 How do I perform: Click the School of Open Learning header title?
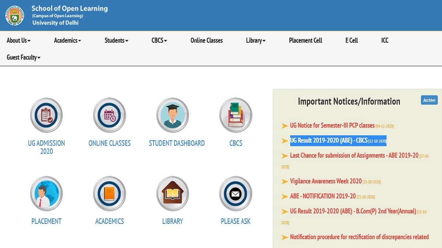pyautogui.click(x=70, y=8)
